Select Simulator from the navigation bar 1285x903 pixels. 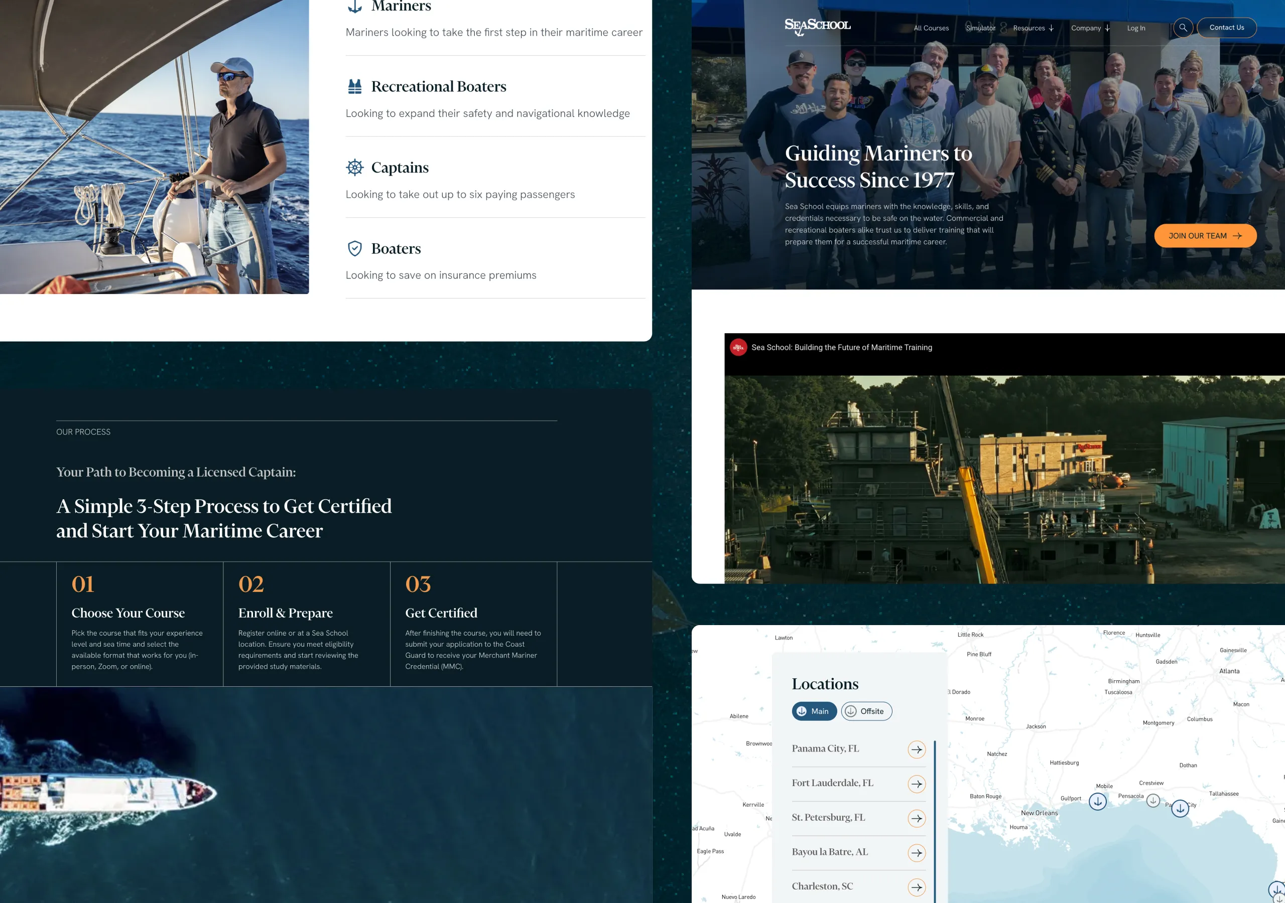click(x=980, y=28)
